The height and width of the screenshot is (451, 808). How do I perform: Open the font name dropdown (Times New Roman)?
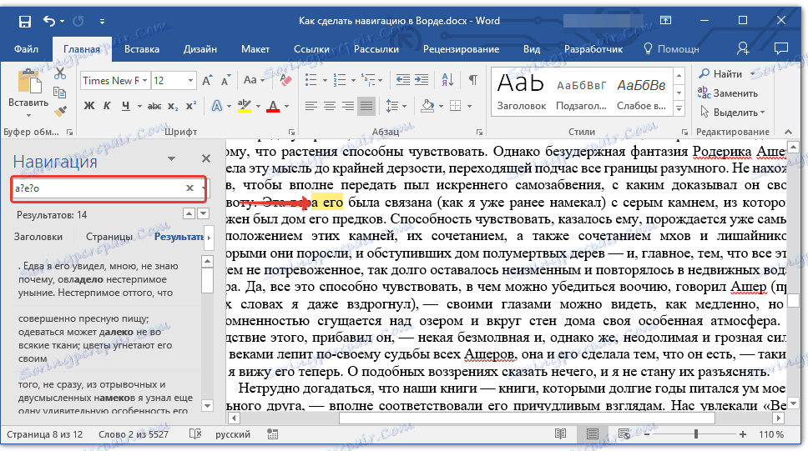pyautogui.click(x=145, y=81)
